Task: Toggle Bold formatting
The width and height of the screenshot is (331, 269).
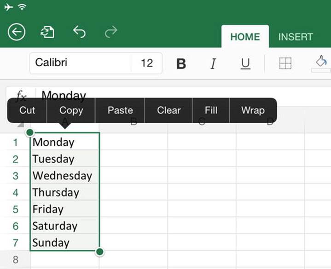Action: 181,63
